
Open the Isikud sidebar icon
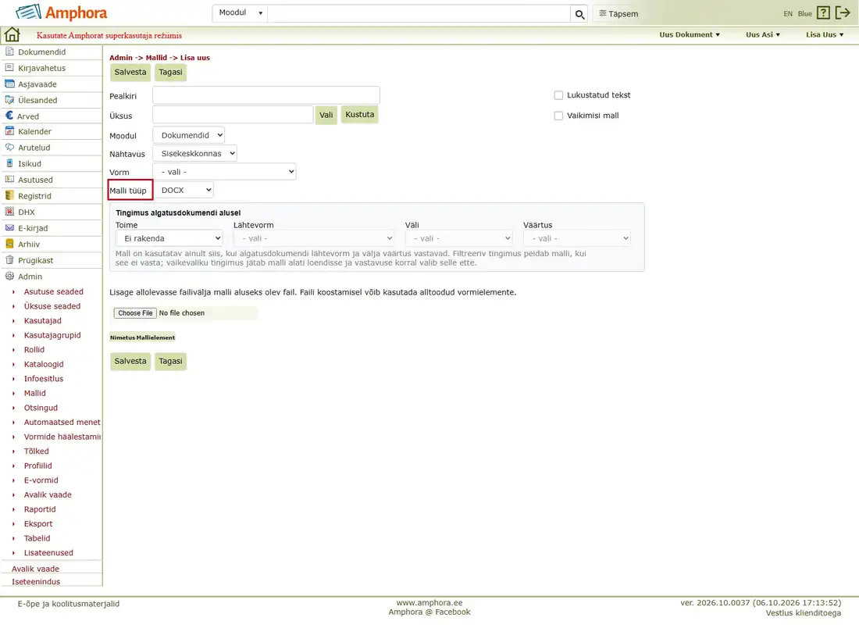coord(9,163)
